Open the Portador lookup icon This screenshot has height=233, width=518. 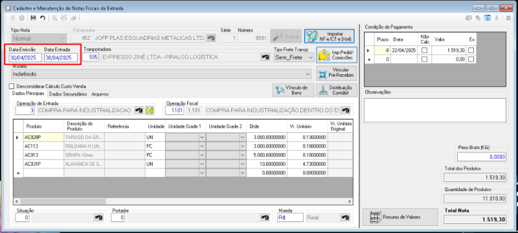(265, 218)
